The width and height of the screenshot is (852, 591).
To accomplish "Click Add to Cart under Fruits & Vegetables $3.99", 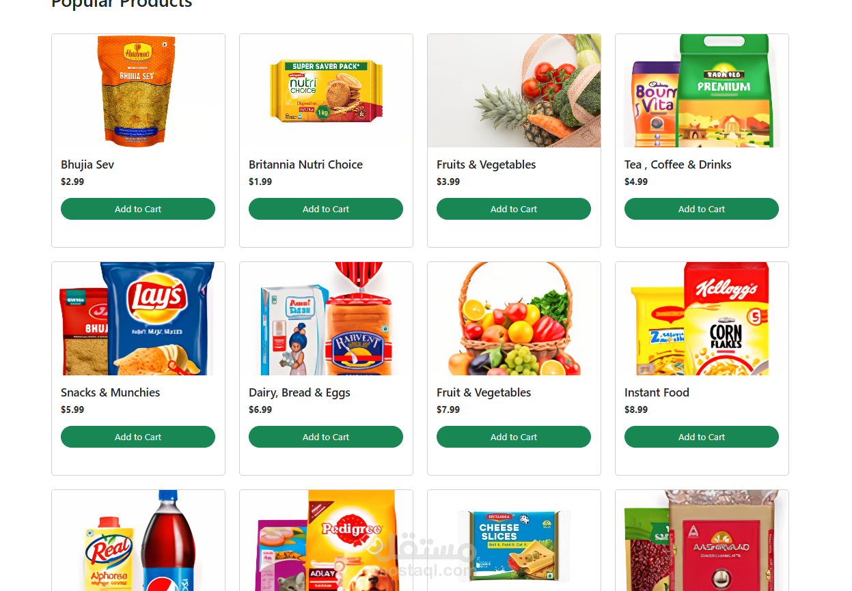I will tap(514, 209).
